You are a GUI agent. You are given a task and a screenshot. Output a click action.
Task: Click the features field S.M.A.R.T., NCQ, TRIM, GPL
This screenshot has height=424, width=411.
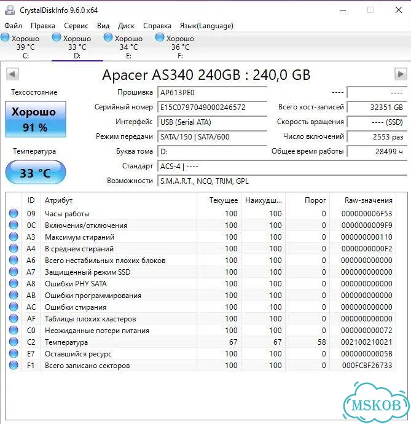point(282,181)
